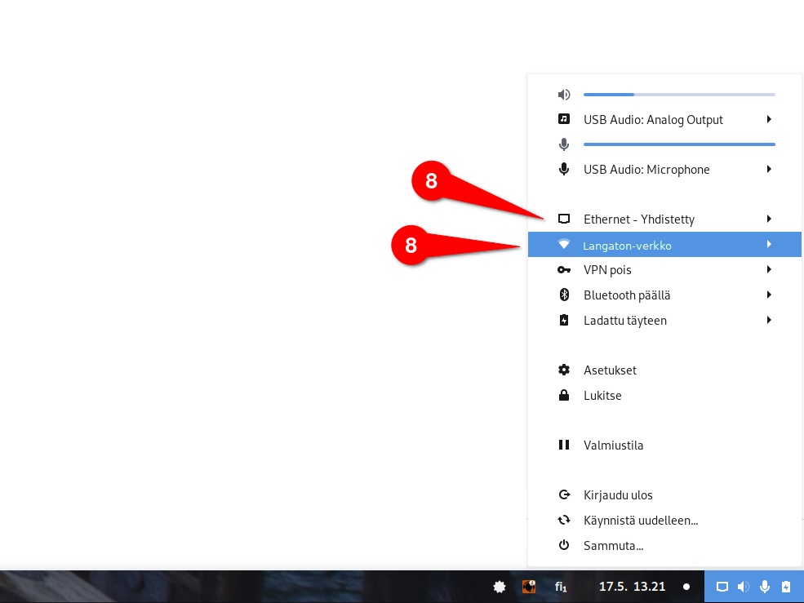
Task: Expand the USB Audio: Analog Output submenu arrow
Action: (769, 119)
